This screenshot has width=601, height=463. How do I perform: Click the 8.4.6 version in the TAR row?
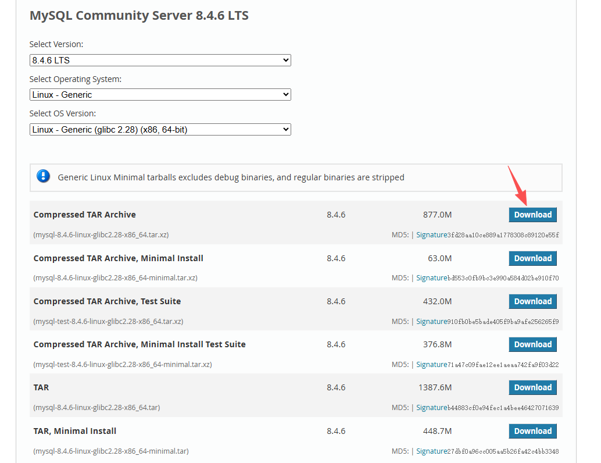coord(336,387)
